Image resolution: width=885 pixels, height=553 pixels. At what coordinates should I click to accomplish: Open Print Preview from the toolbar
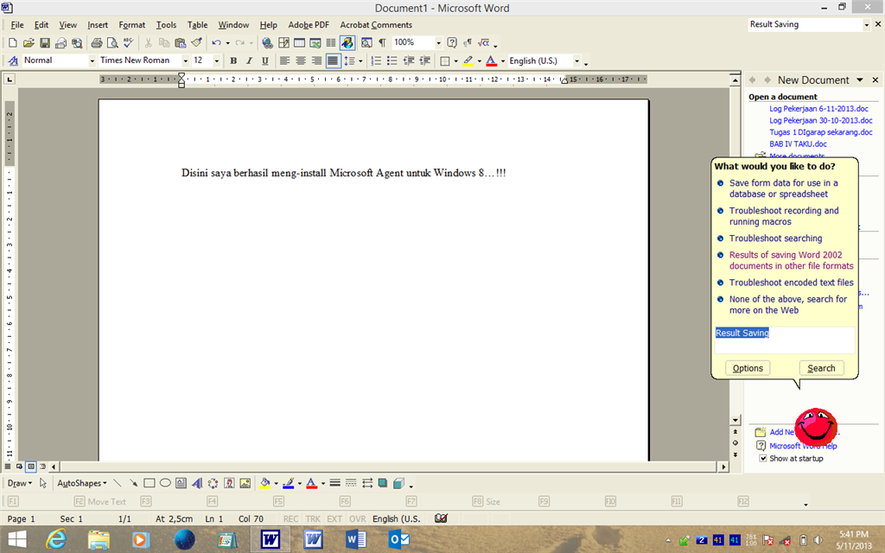112,43
